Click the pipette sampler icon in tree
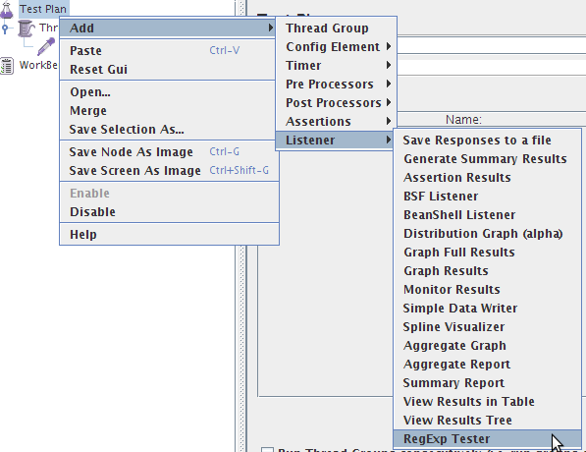The height and width of the screenshot is (452, 586). [46, 47]
